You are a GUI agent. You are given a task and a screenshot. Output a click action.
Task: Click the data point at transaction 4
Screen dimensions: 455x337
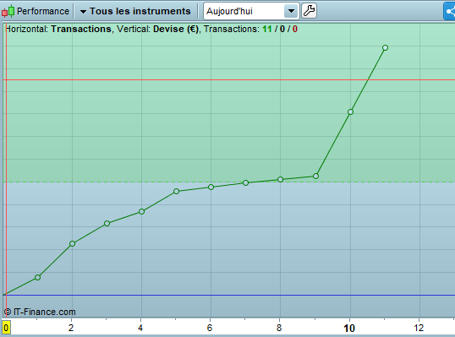pyautogui.click(x=141, y=211)
